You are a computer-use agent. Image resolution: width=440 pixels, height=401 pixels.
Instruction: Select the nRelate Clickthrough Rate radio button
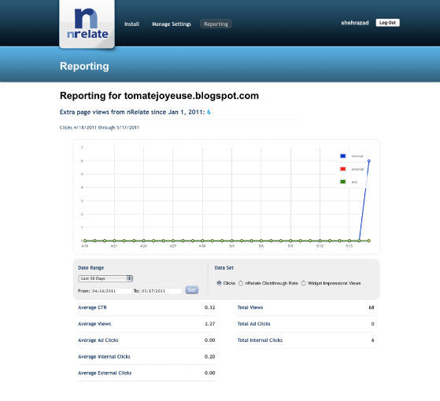[x=241, y=283]
